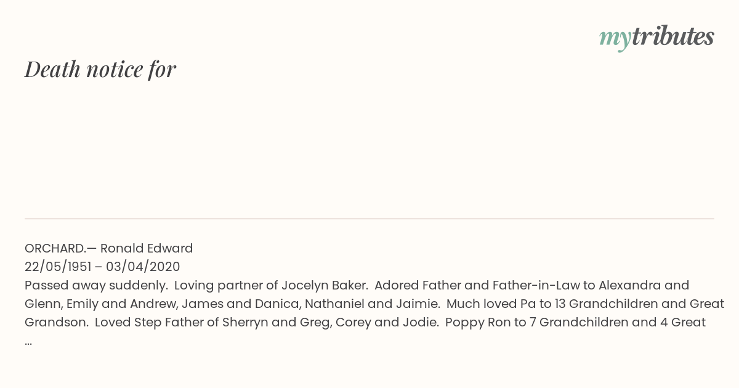This screenshot has width=739, height=388.
Task: Select the "Death notice for" heading
Action: [x=100, y=69]
